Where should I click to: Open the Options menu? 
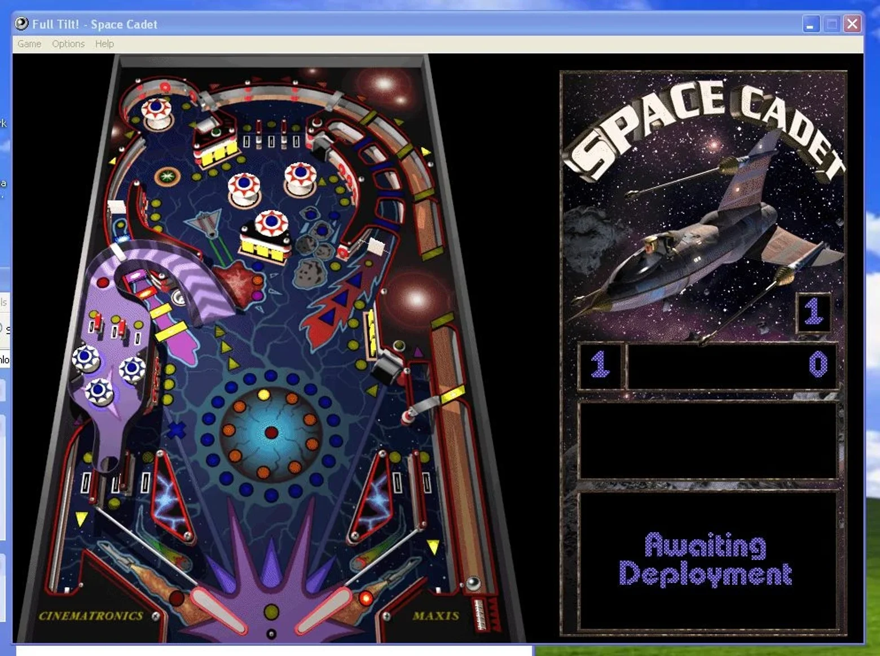68,44
